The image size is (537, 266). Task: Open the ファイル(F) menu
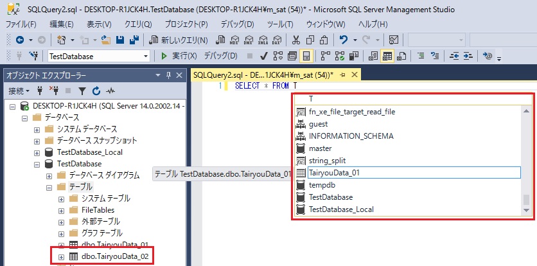pos(21,24)
